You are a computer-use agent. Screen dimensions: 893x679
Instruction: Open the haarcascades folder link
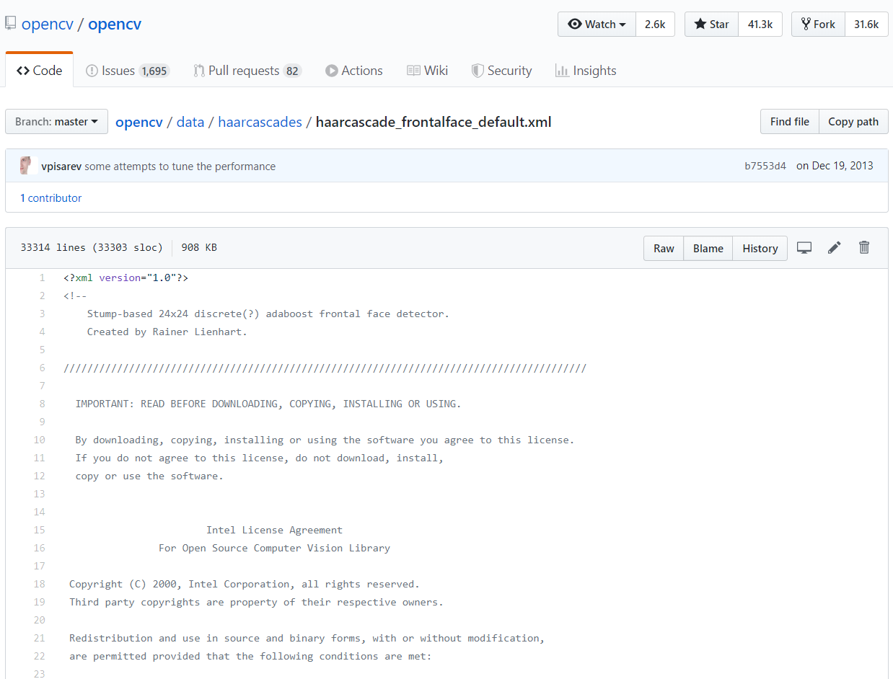click(x=260, y=121)
